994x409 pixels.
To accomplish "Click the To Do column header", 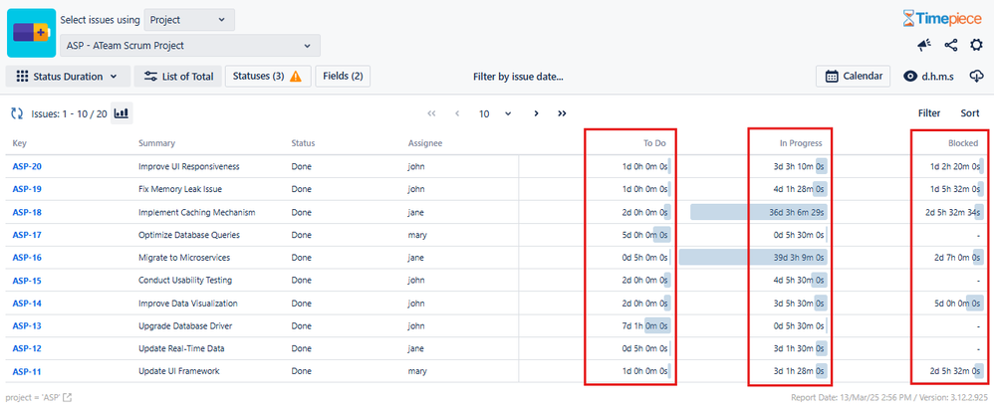I will (x=654, y=143).
